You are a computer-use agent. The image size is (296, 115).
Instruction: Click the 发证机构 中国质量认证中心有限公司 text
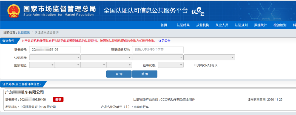click(31, 107)
